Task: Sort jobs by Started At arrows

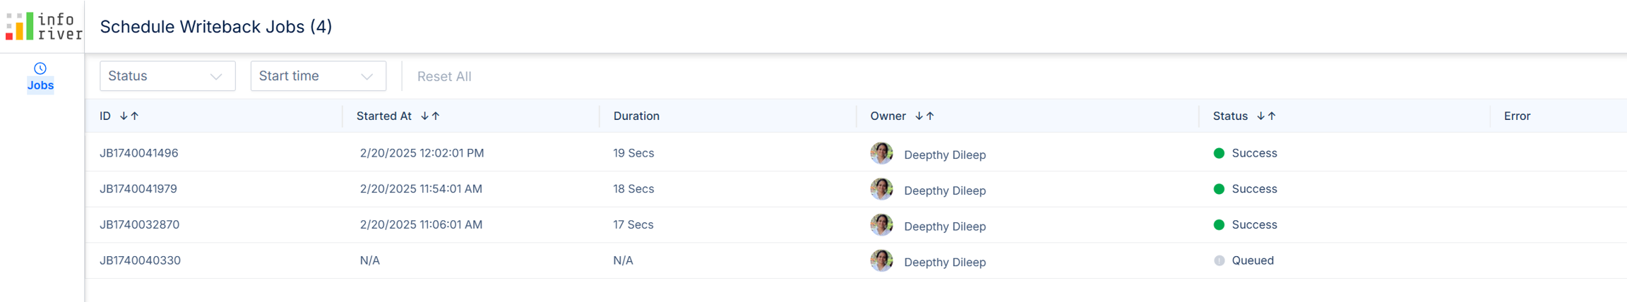Action: click(430, 116)
